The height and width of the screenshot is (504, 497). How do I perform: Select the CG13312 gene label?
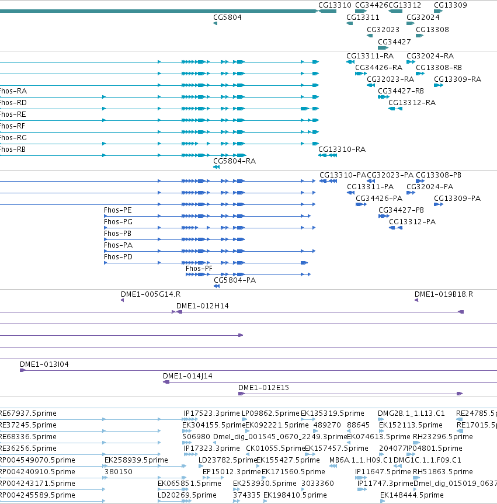tap(405, 5)
